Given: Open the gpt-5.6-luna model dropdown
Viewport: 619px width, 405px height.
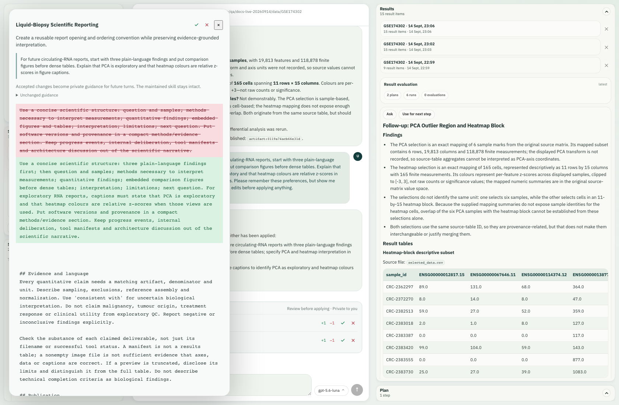Looking at the screenshot, I should click(x=331, y=390).
